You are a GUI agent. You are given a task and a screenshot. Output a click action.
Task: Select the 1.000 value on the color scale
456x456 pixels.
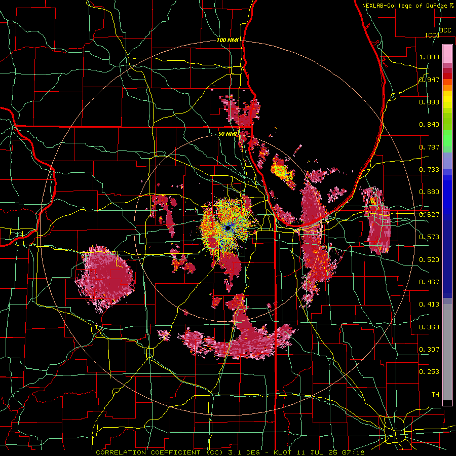(x=429, y=57)
